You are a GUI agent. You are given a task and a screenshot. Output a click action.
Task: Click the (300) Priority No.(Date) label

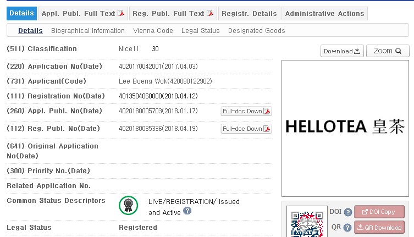(48, 171)
